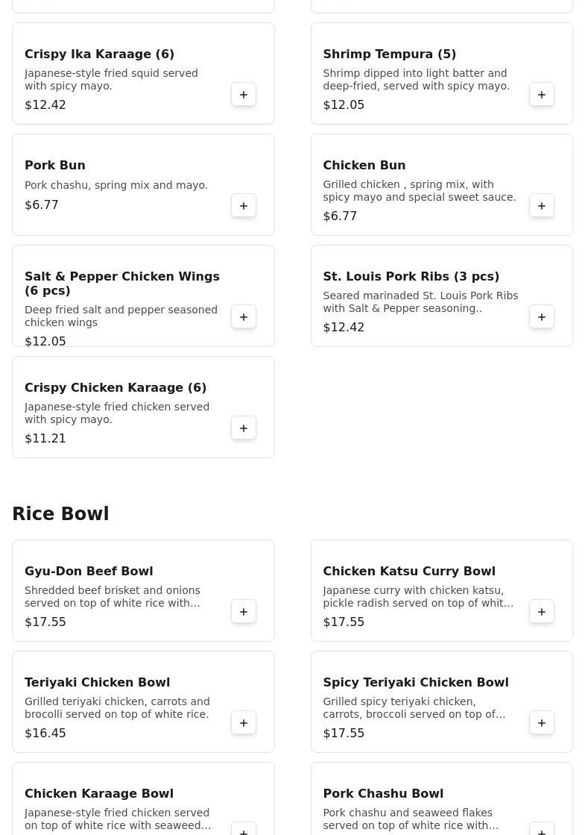View St. Louis Pork Ribs details
585x835 pixels.
tap(411, 277)
